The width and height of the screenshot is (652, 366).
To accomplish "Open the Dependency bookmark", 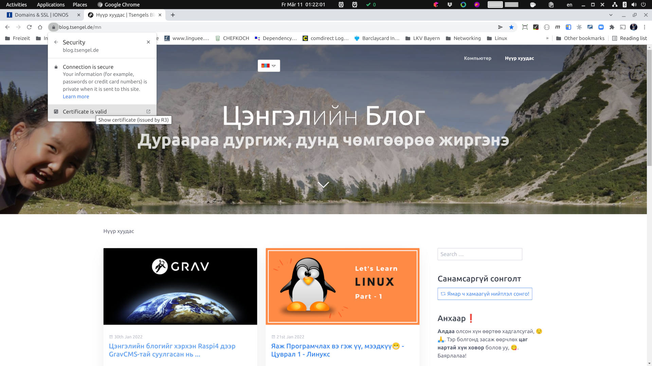I will point(276,38).
